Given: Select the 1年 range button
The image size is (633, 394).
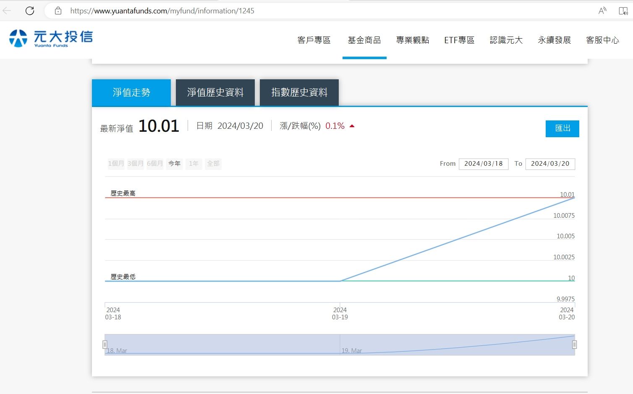Looking at the screenshot, I should [x=194, y=164].
